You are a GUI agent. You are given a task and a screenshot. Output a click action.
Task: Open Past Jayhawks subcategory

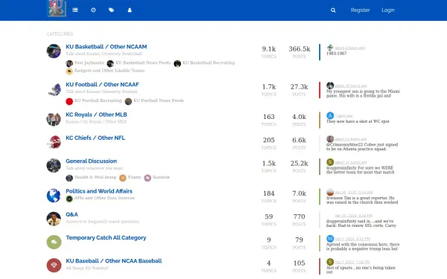(x=89, y=62)
